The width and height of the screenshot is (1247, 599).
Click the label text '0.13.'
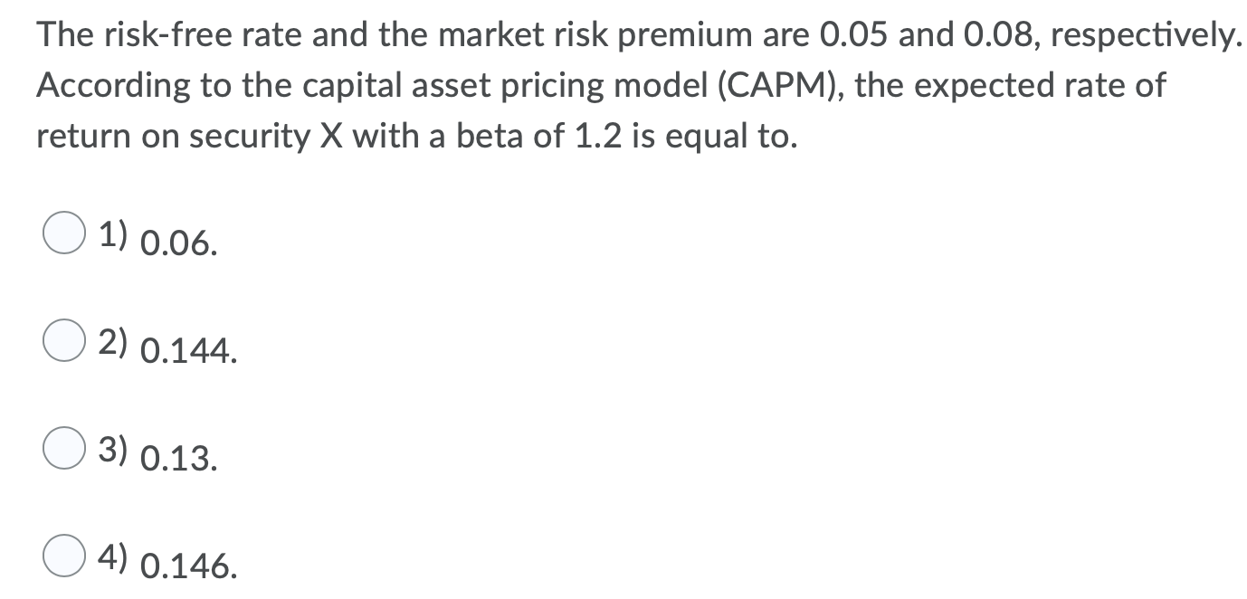coord(177,454)
